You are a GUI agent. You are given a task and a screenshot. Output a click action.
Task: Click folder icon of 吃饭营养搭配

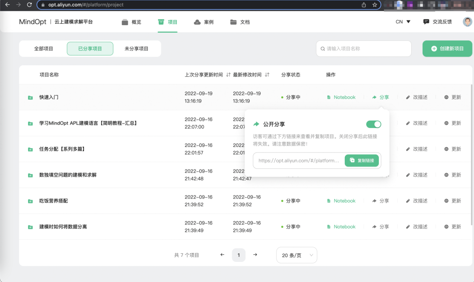[x=31, y=201]
